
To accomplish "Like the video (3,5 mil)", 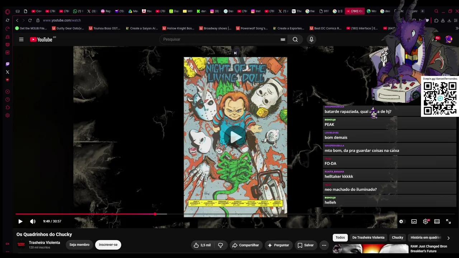I will (x=202, y=245).
